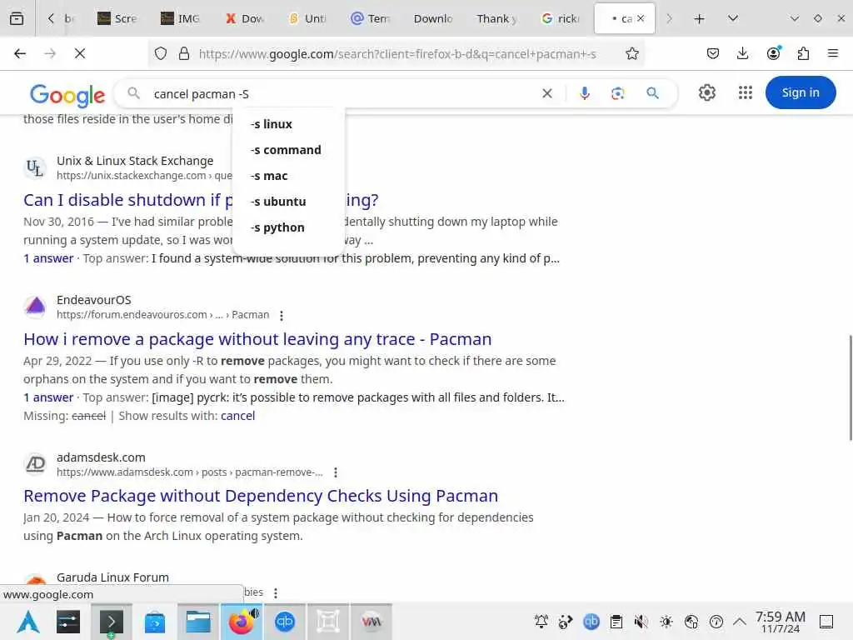Clear the search query with X

pyautogui.click(x=547, y=93)
